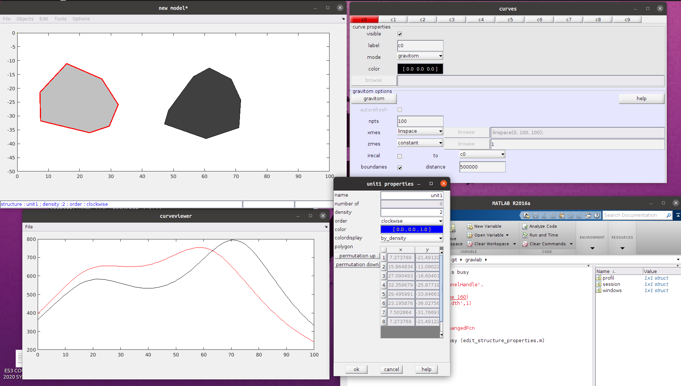Open the File menu in curveviewer window
The width and height of the screenshot is (681, 386).
29,227
